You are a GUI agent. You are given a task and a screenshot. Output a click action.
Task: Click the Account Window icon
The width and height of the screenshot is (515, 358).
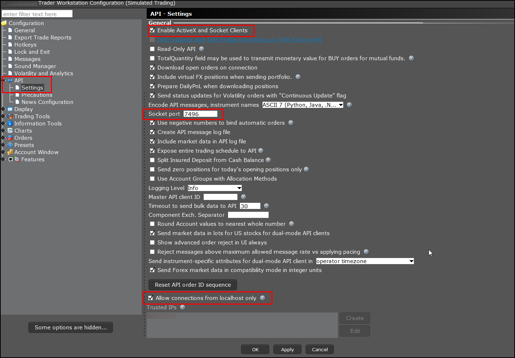coord(10,152)
